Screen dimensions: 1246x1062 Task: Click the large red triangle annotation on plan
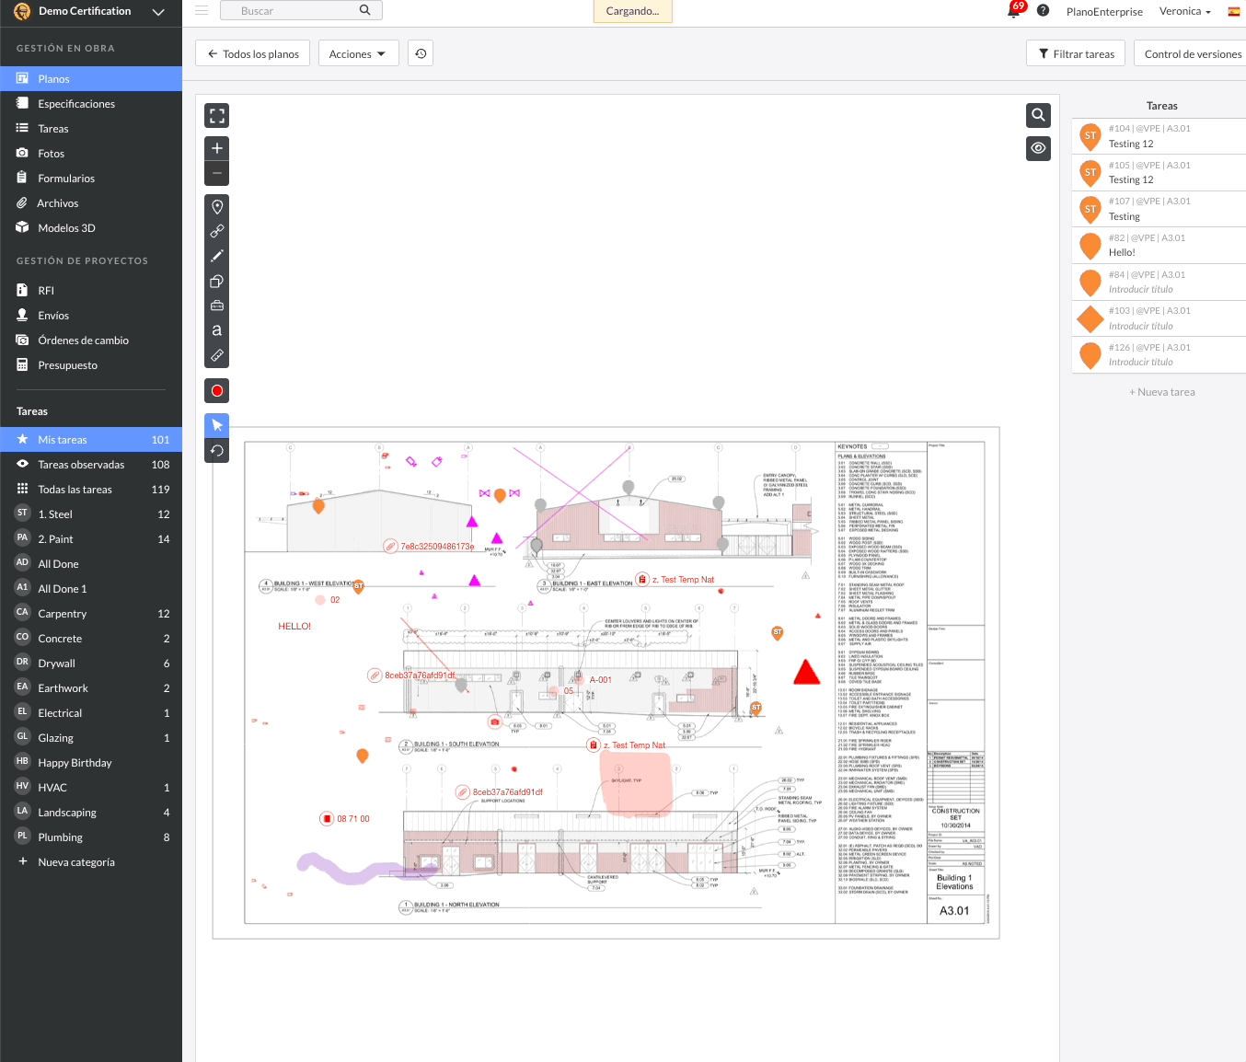pyautogui.click(x=807, y=673)
